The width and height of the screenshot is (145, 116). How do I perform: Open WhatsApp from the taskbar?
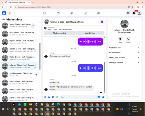click(x=25, y=104)
